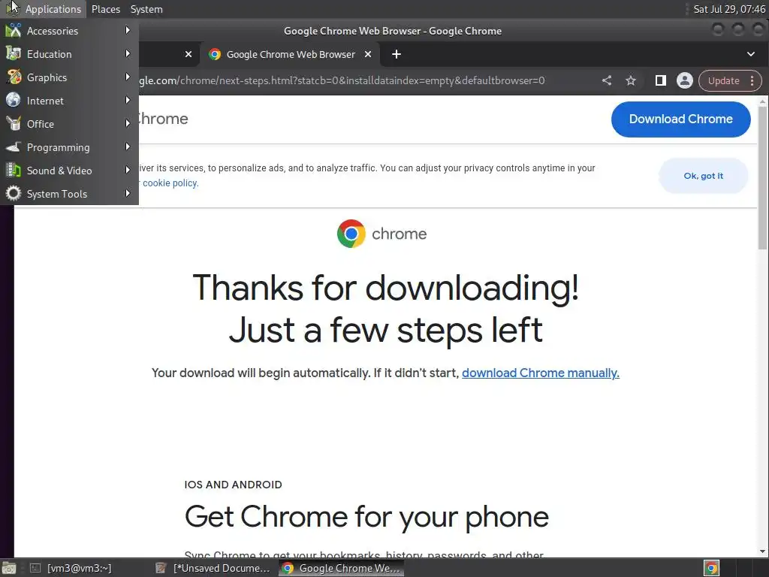Click the Show Desktop taskbar icon
This screenshot has width=769, height=577.
(9, 568)
